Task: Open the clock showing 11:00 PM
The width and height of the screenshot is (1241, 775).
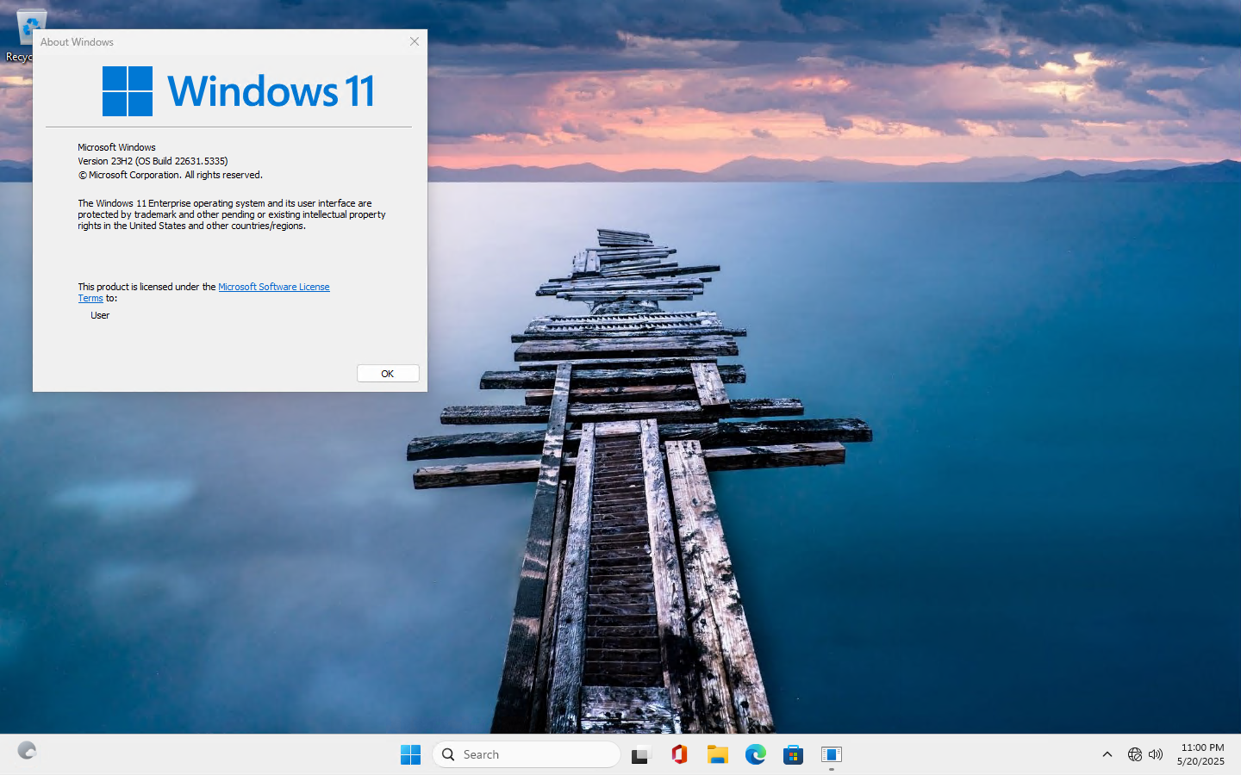Action: tap(1201, 754)
